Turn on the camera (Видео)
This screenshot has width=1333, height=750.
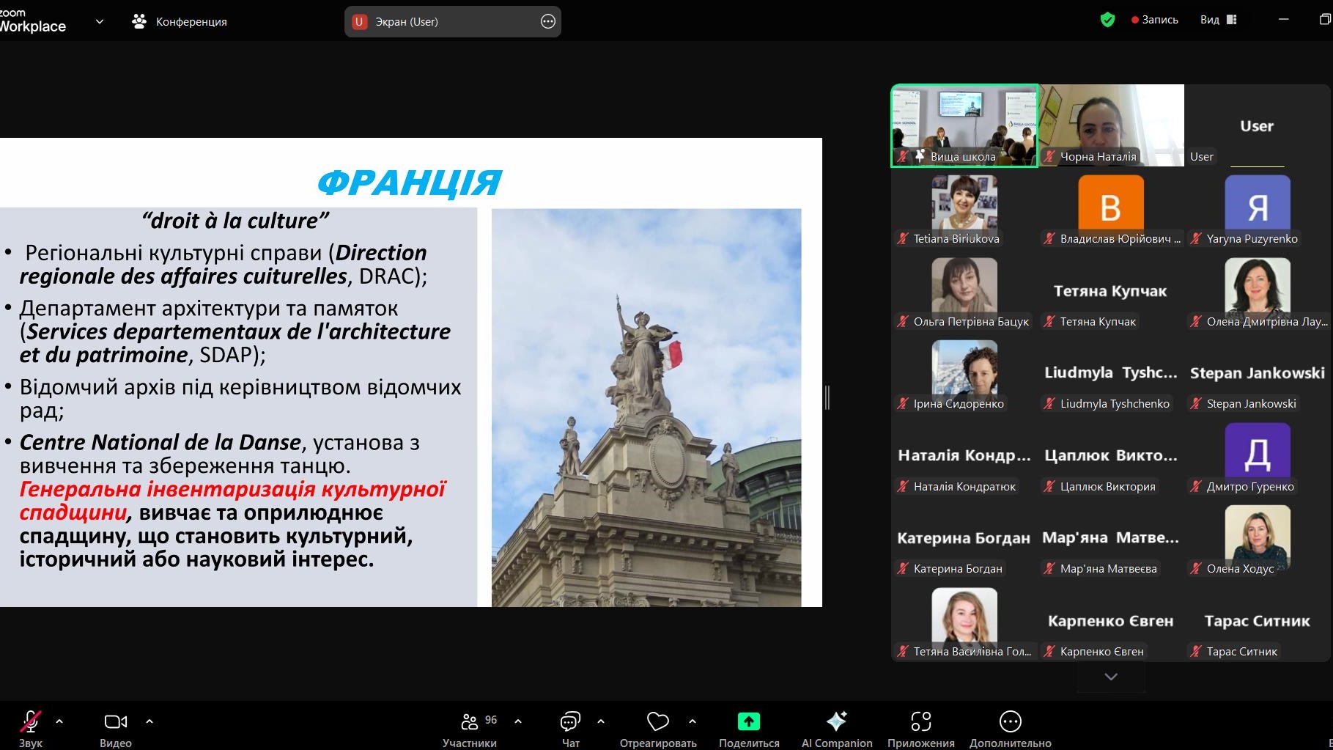(x=115, y=722)
